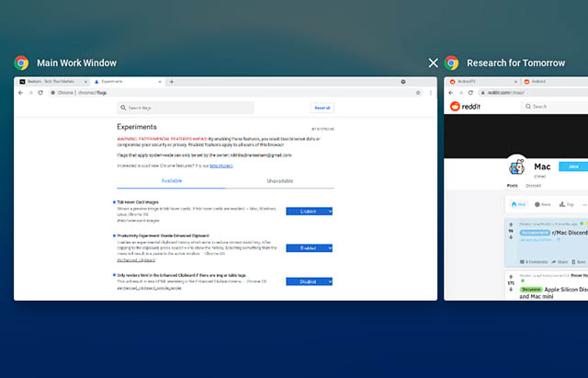Viewport: 588px width, 378px height.
Task: Click the #enhanced_clipboard flag anchor link
Action: click(x=136, y=259)
